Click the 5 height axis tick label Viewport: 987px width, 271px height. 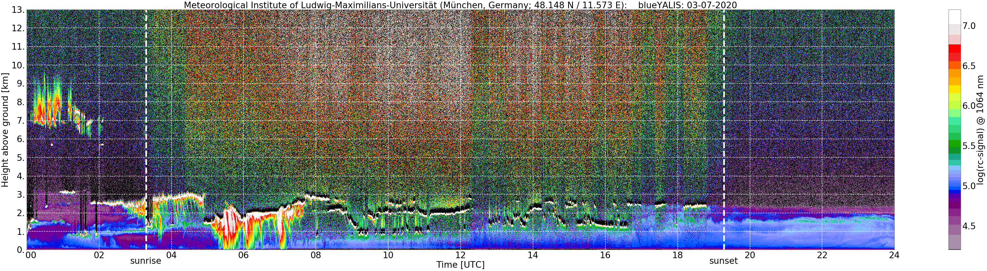[x=20, y=158]
